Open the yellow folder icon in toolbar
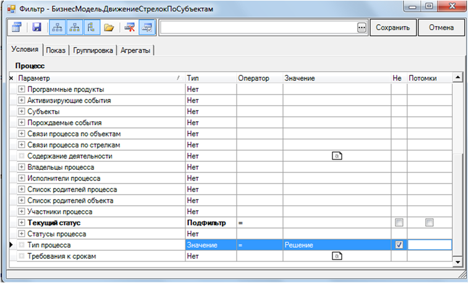This screenshot has width=469, height=283. (109, 28)
